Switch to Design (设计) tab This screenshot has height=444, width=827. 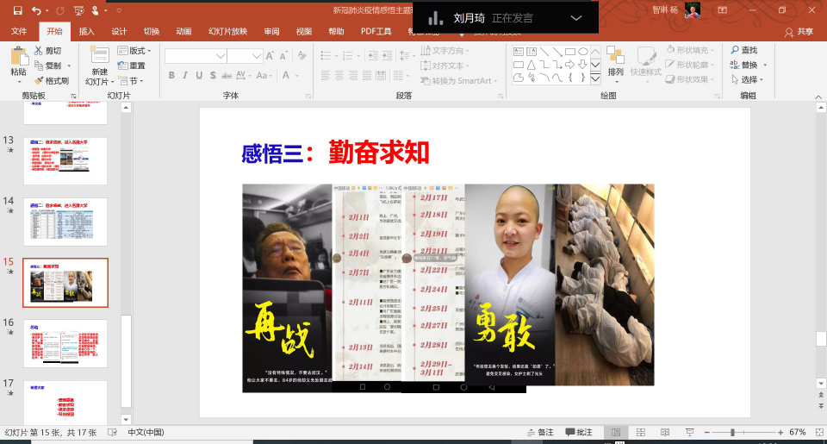click(119, 32)
